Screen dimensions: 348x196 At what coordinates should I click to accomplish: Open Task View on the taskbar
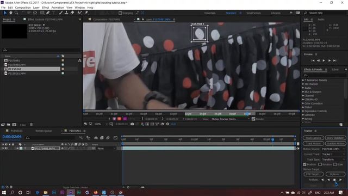click(x=28, y=192)
